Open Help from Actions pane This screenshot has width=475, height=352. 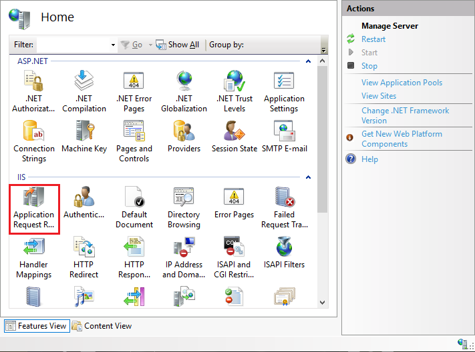tap(369, 159)
